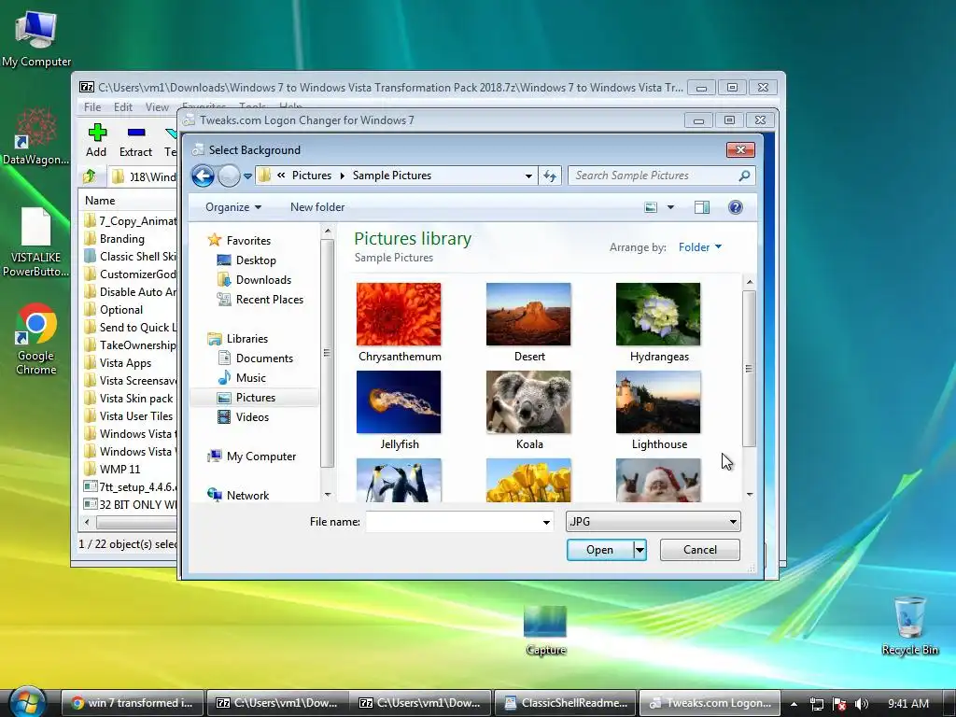Click navigation pane scroll down arrow
This screenshot has height=717, width=956.
click(x=328, y=495)
